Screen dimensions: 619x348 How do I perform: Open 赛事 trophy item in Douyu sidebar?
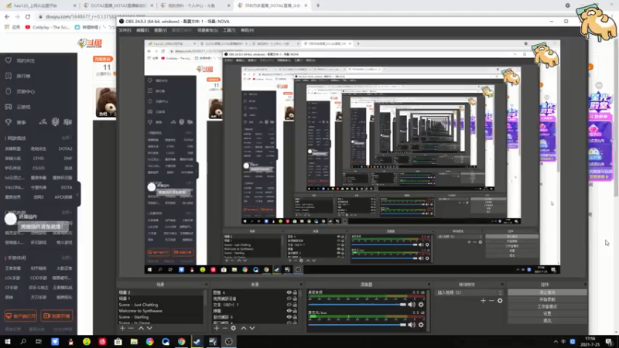point(15,122)
